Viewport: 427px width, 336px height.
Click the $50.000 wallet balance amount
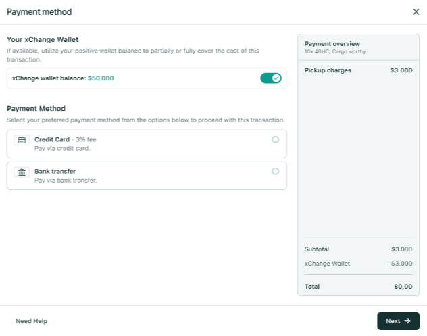tap(101, 78)
